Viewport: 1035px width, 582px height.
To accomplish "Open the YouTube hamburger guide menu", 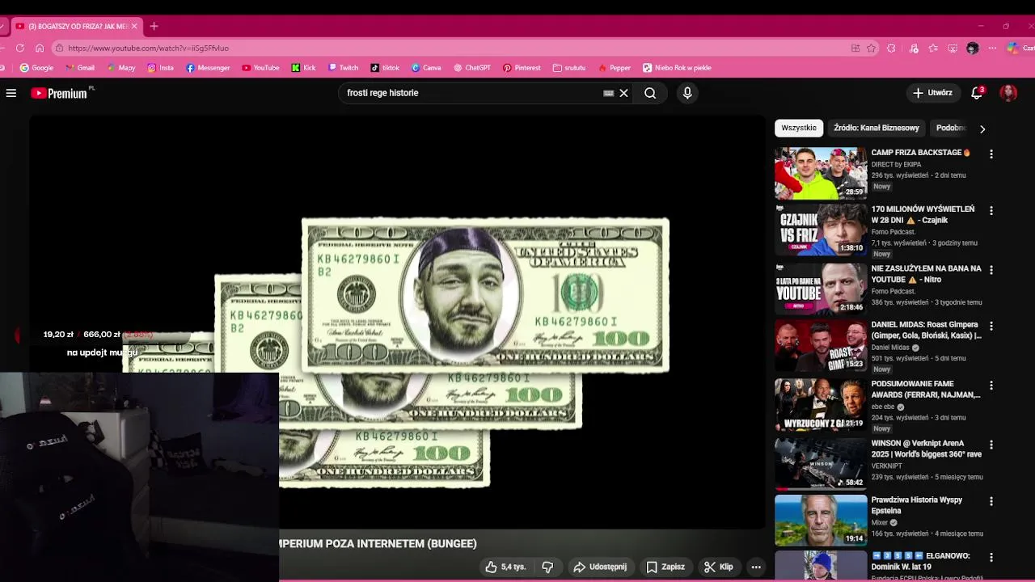I will [11, 93].
